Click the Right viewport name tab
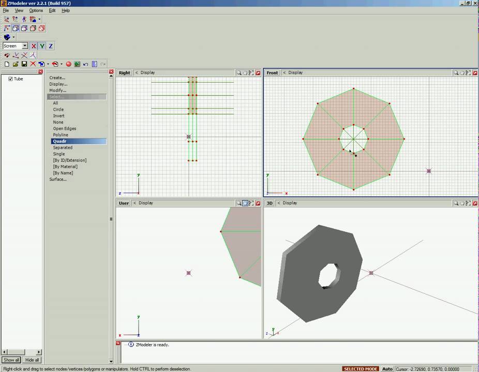This screenshot has height=372, width=479. tap(124, 73)
